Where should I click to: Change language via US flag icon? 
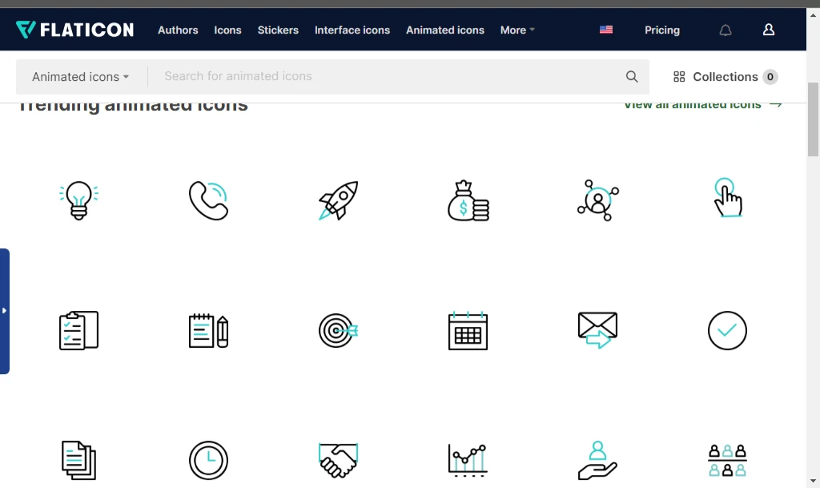click(606, 30)
